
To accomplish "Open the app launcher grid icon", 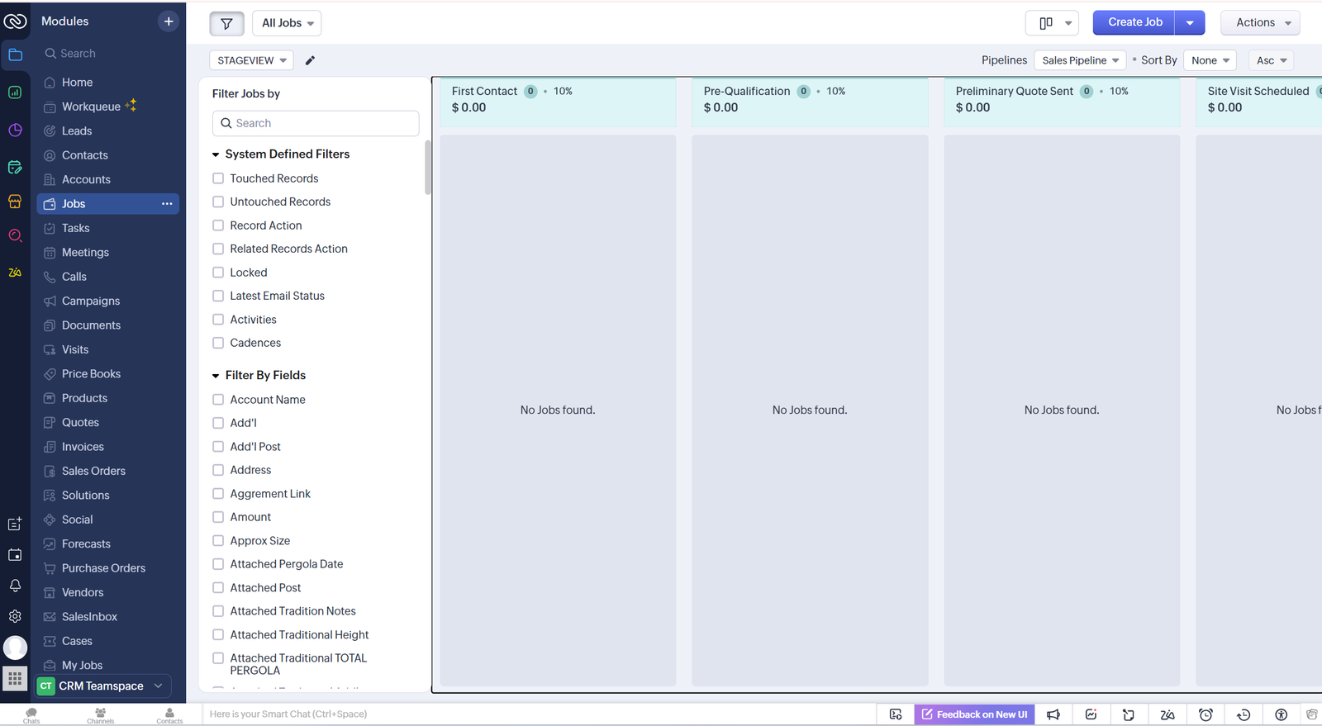I will point(15,679).
